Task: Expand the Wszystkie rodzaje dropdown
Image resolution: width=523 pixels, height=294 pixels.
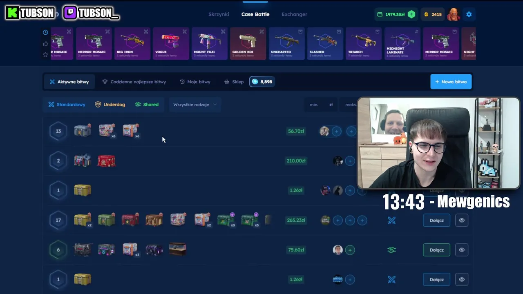Action: (195, 105)
